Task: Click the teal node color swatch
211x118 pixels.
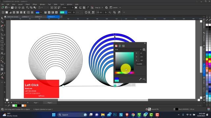Action: click(x=62, y=12)
